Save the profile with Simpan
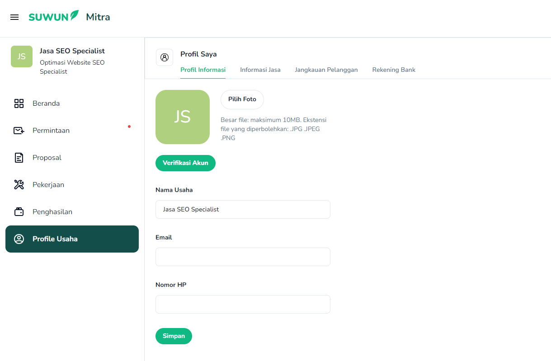This screenshot has width=551, height=361. tap(174, 336)
